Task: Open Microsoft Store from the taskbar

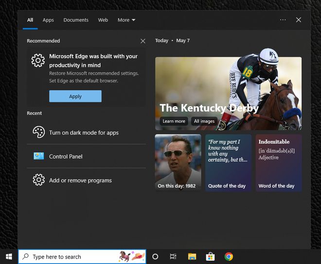Action: tap(210, 257)
